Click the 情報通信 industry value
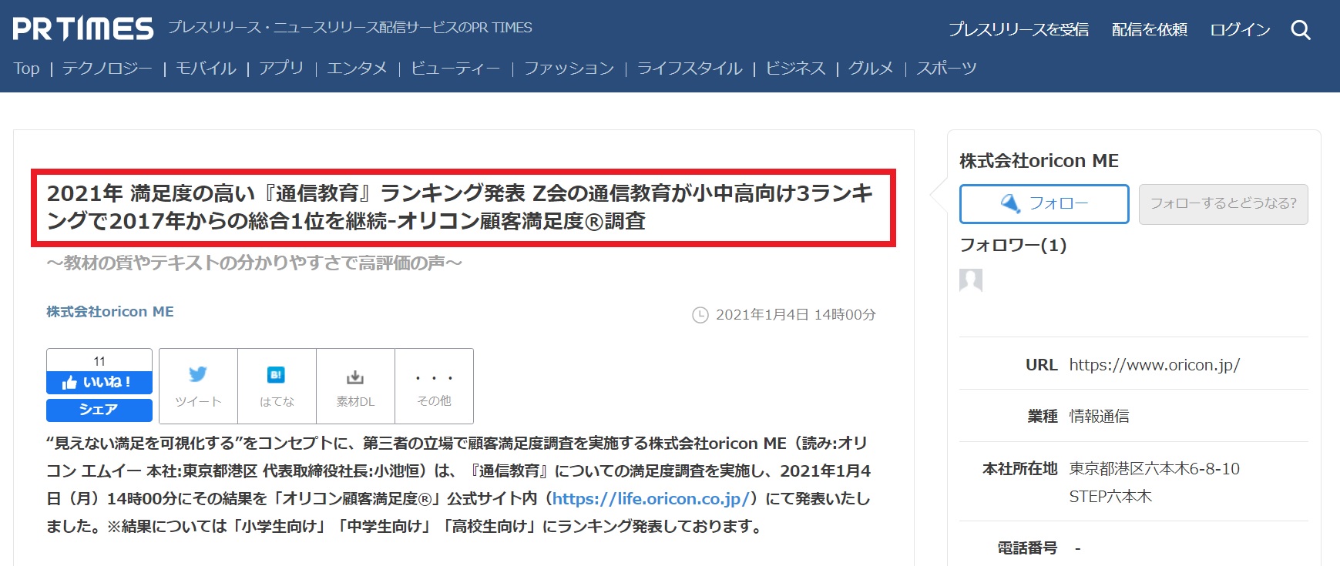Screen dimensions: 1340x566 (x=1099, y=417)
